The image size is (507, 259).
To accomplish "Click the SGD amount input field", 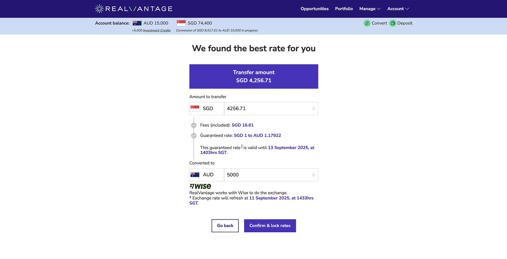I will click(x=267, y=108).
